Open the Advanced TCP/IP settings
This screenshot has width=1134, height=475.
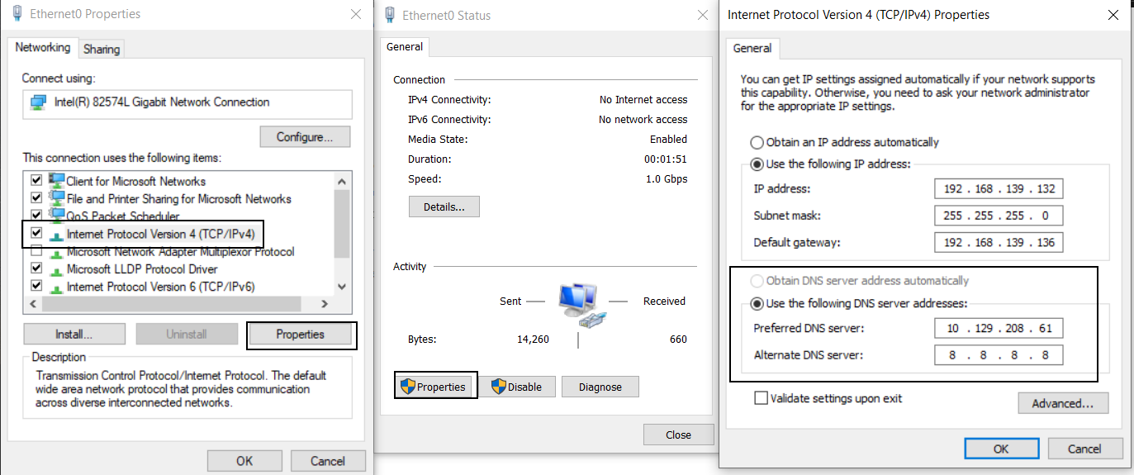pos(1062,403)
